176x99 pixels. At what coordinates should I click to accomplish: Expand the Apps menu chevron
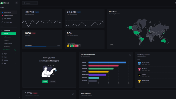pyautogui.click(x=16, y=57)
